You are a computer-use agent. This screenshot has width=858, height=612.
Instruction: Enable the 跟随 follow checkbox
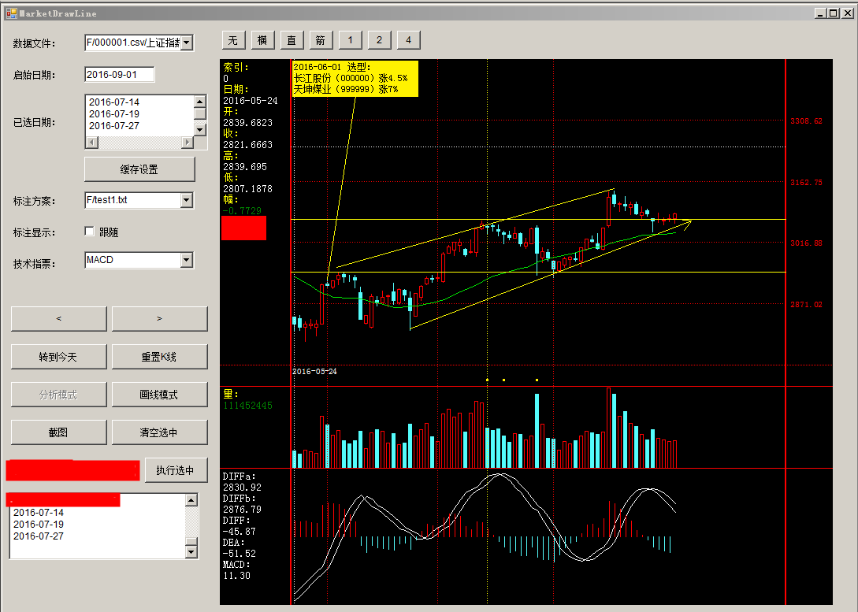click(x=90, y=232)
